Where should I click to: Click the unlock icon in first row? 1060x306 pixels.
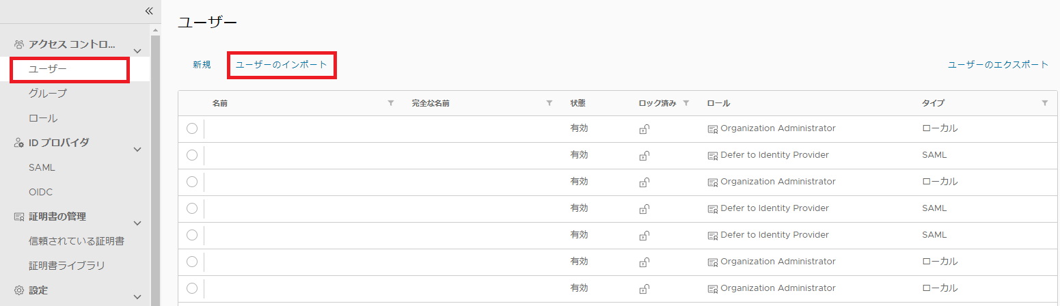click(x=644, y=129)
